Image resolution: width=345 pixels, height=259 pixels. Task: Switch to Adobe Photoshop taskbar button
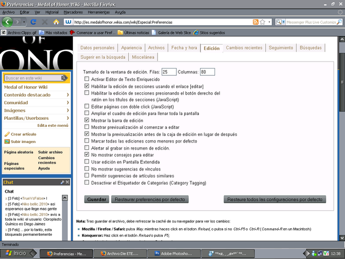pos(174,254)
